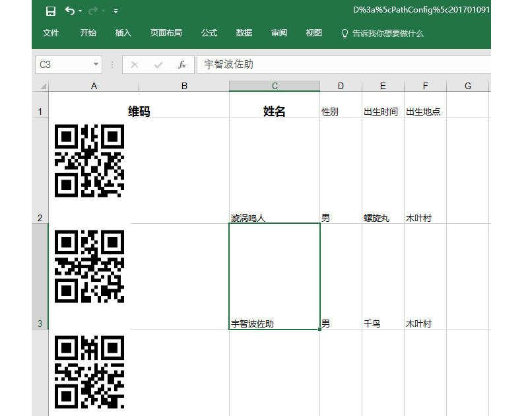Open Customize Quick Access Toolbar dropdown

click(x=116, y=11)
